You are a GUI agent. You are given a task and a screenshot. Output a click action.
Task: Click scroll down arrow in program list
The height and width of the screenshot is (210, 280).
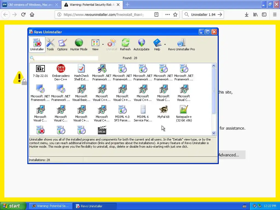click(x=214, y=133)
